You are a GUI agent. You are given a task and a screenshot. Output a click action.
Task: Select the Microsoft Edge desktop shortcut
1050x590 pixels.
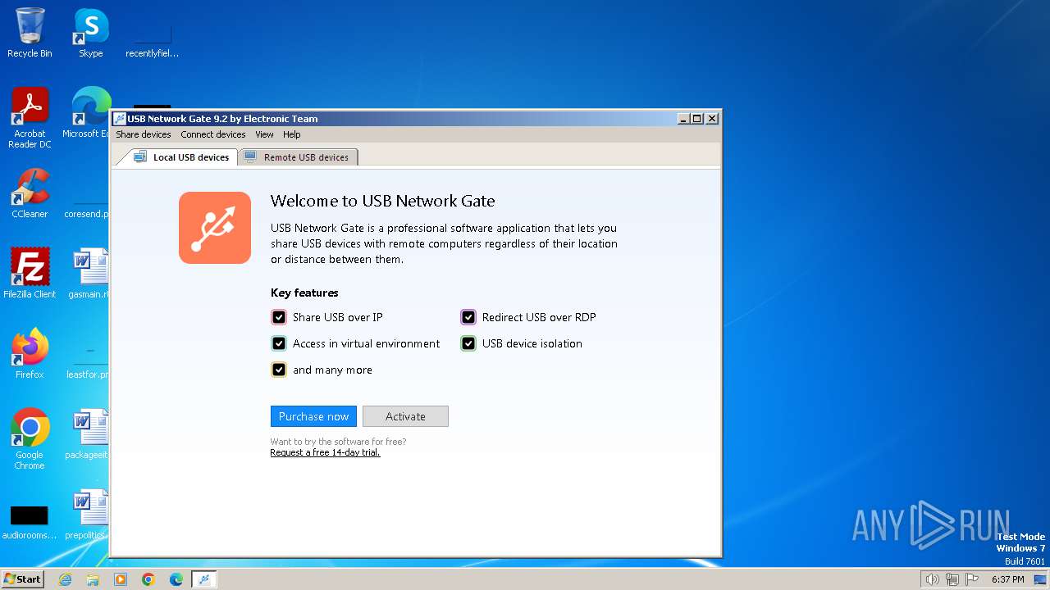tap(89, 113)
